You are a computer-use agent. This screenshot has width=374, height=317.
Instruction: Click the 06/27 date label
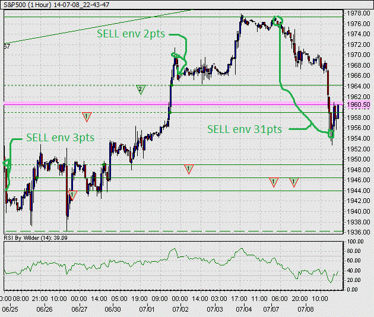pyautogui.click(x=80, y=309)
